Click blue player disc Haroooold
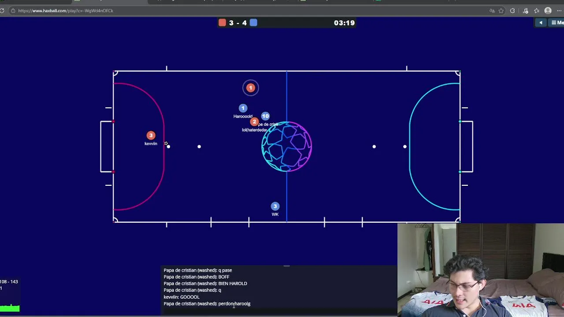Viewport: 564px width, 317px height. coord(243,108)
